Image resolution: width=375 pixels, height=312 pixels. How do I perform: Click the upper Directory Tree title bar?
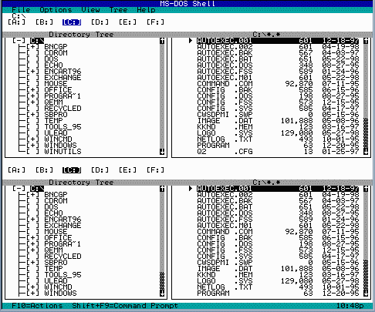81,35
